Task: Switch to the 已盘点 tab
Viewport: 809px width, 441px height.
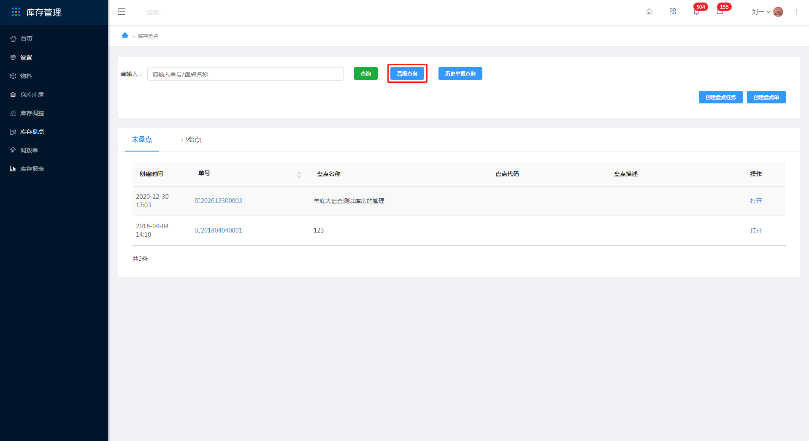Action: (191, 139)
